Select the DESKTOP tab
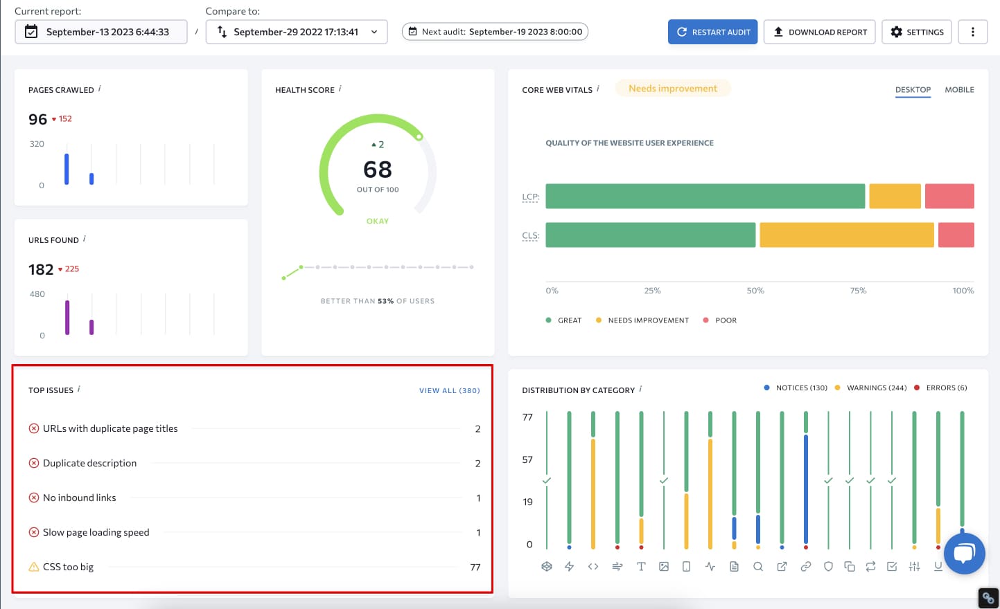The image size is (1000, 609). 913,89
